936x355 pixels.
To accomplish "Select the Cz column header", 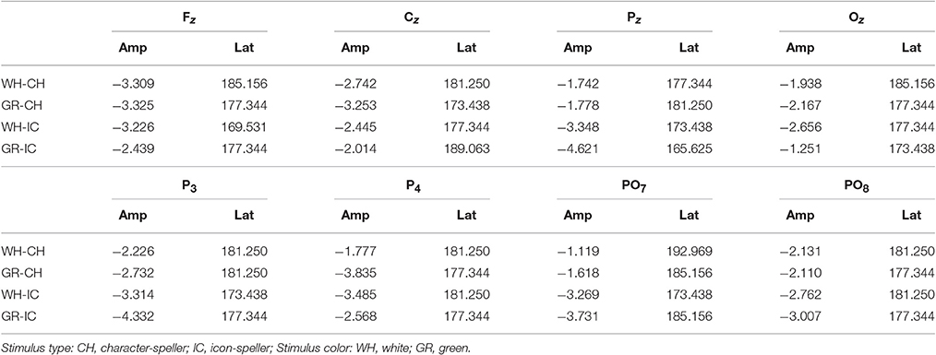I will (x=412, y=19).
